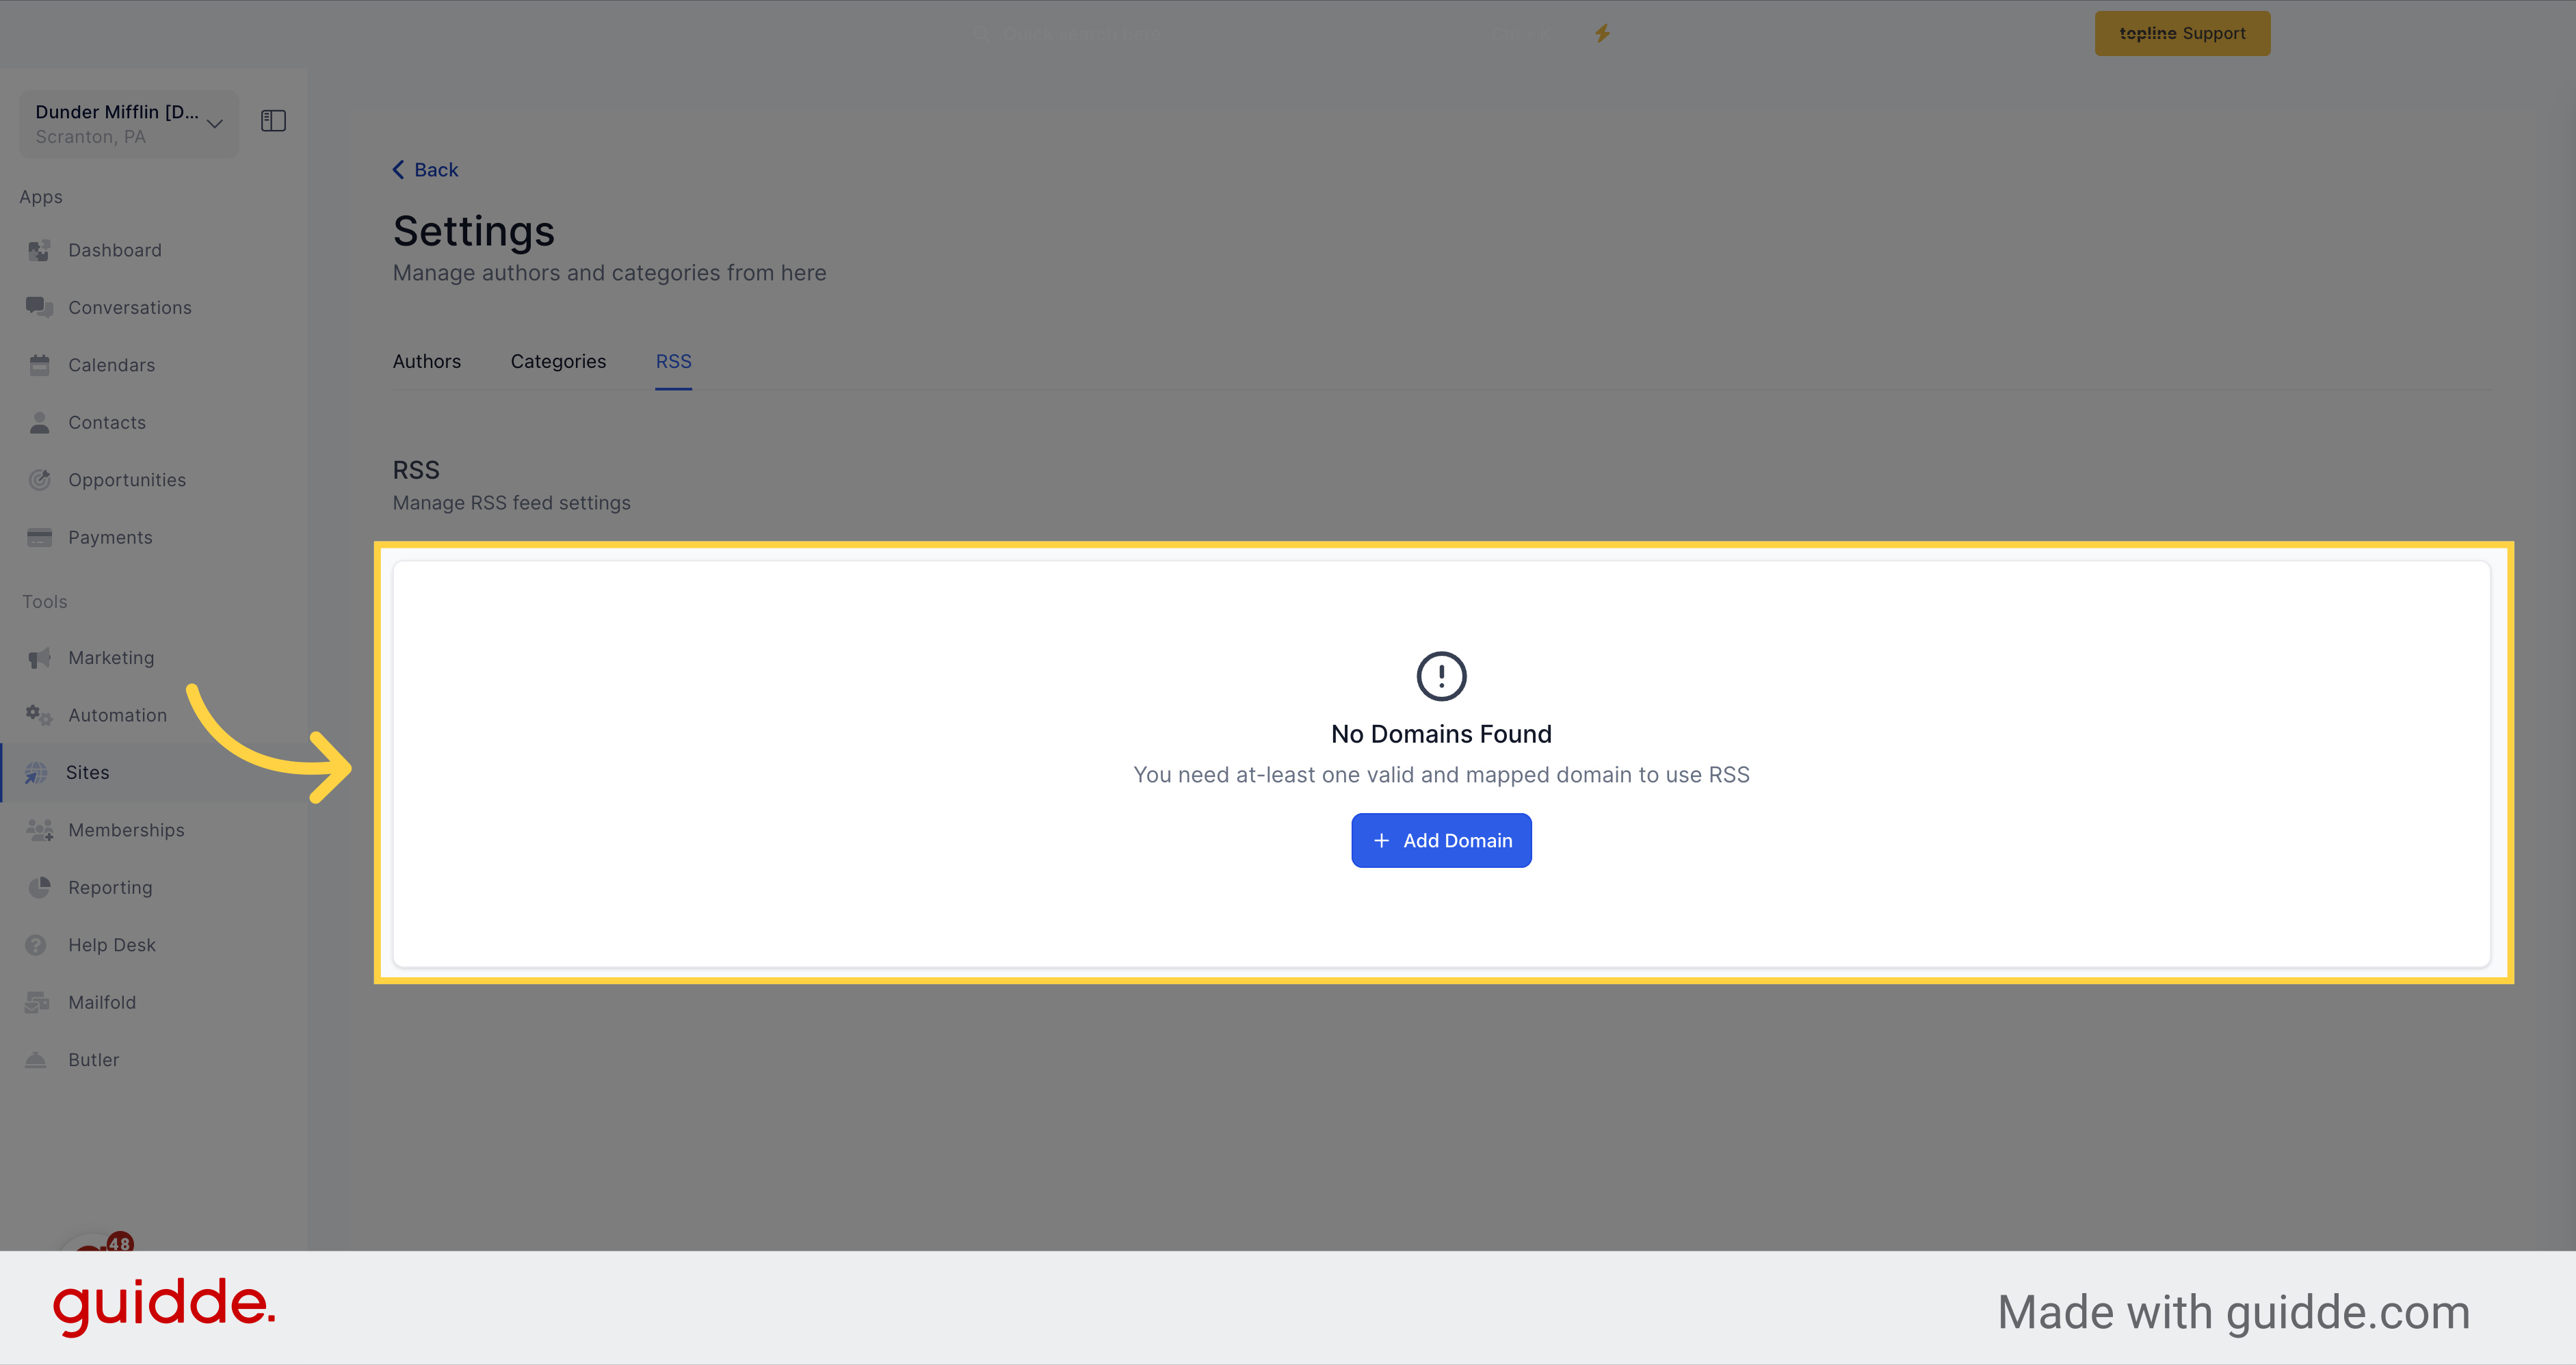The image size is (2576, 1365).
Task: Open Conversations via its chat icon
Action: point(39,307)
